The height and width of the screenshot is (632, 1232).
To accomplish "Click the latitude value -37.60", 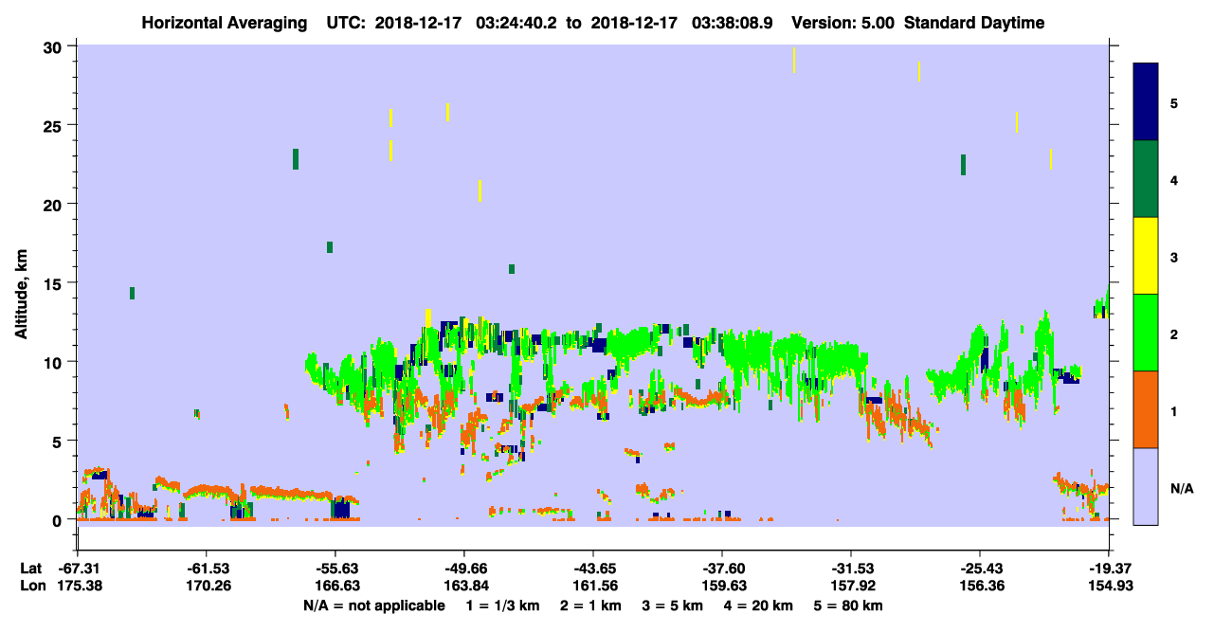I will click(x=722, y=569).
